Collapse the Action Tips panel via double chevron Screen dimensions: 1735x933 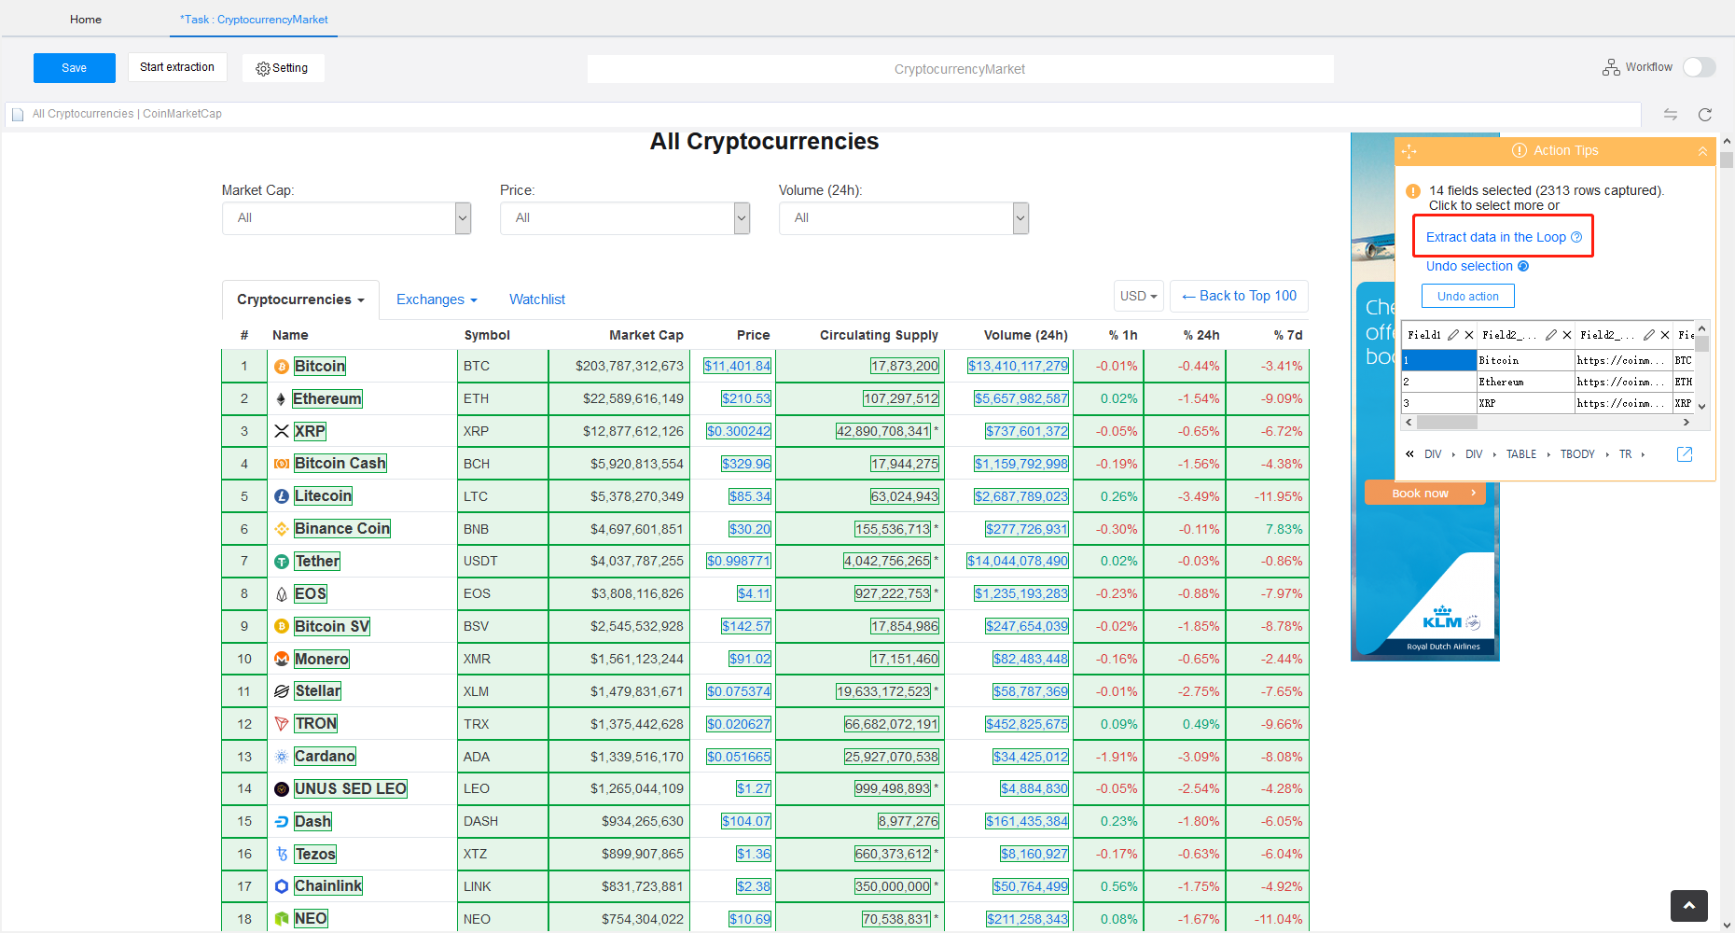(1702, 151)
